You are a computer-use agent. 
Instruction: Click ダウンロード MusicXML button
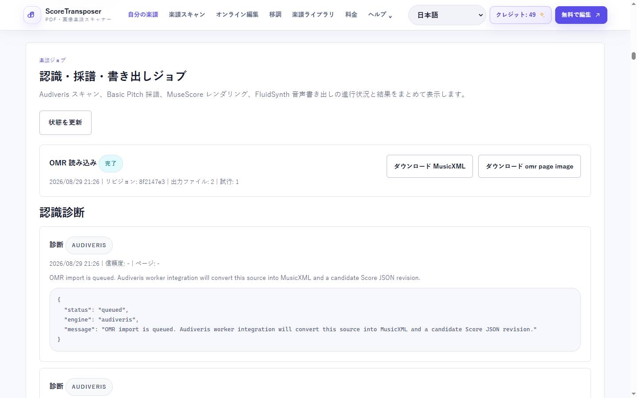pyautogui.click(x=430, y=166)
